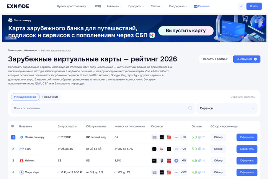This screenshot has width=268, height=179.
Task: Open the Telegram icon button in header
Action: pos(241,6)
